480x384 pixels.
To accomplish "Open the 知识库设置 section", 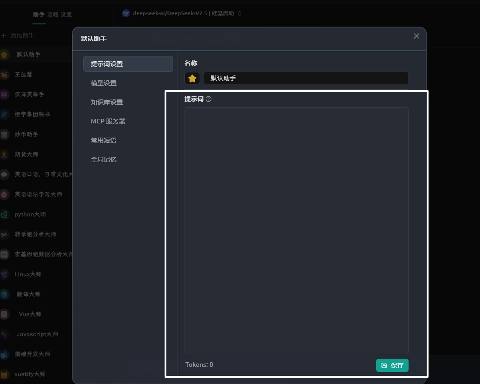I will tap(107, 102).
